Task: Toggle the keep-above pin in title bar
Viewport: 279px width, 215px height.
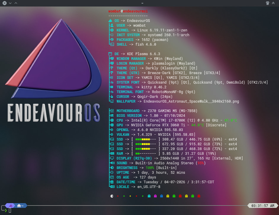Action: click(x=267, y=3)
